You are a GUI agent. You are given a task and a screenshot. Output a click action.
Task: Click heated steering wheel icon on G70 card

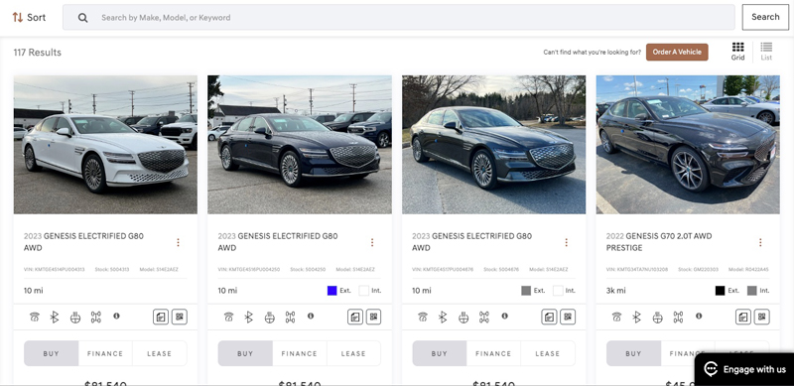click(657, 318)
